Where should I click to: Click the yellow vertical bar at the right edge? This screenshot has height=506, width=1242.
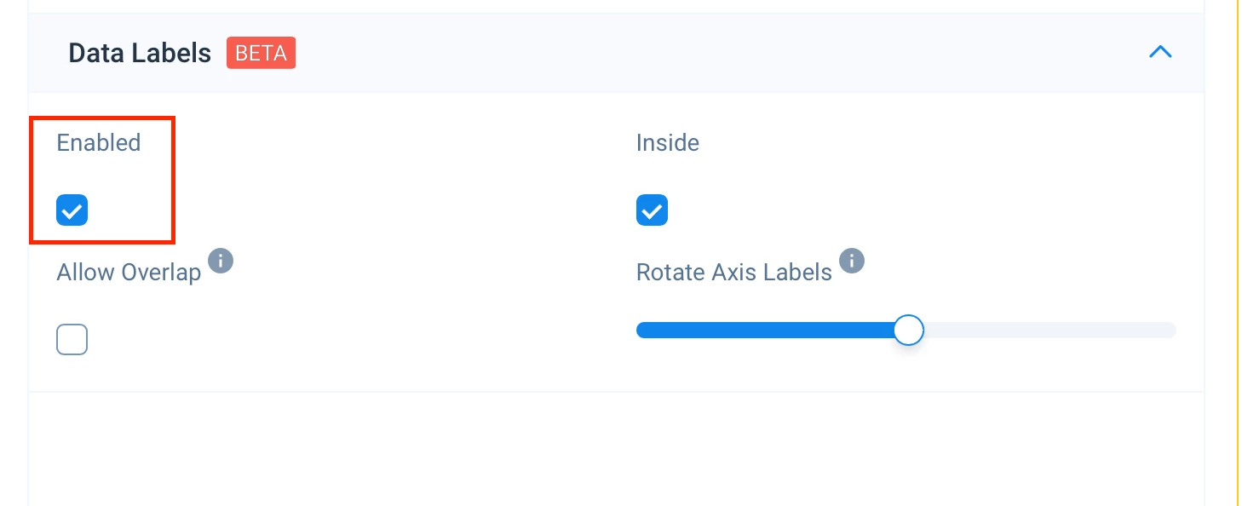click(1237, 253)
